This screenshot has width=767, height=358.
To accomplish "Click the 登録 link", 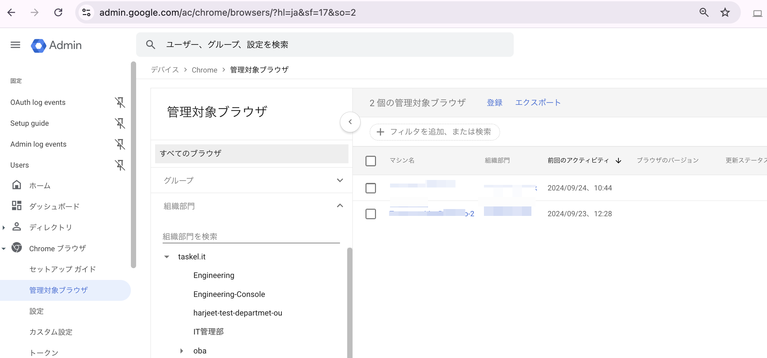I will point(494,103).
